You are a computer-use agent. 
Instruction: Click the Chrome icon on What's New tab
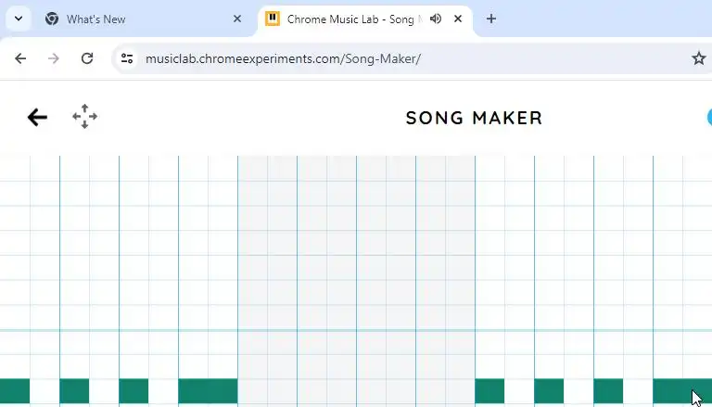coord(52,19)
